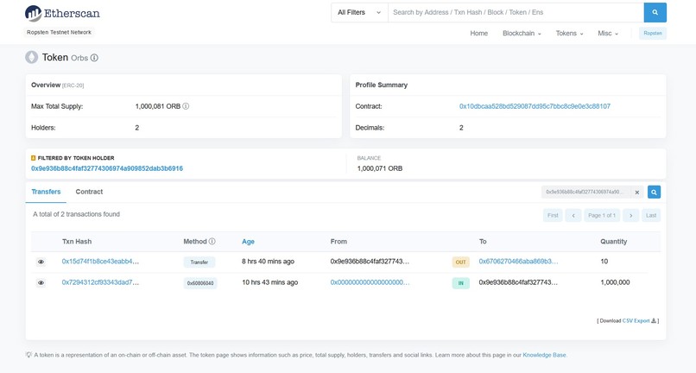696x373 pixels.
Task: Click the Quantity column header
Action: point(614,242)
